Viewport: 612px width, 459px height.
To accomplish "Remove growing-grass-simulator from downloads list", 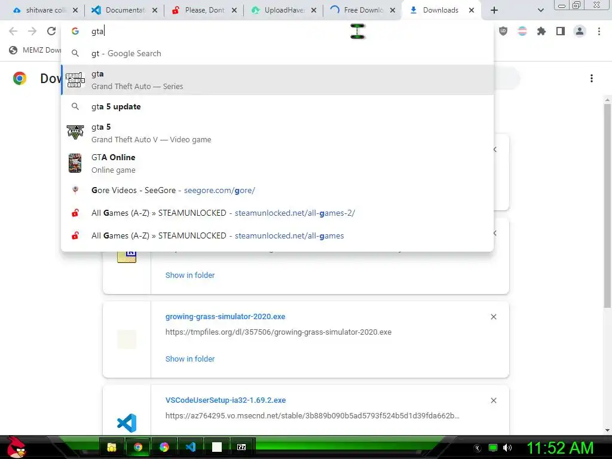I will (494, 317).
